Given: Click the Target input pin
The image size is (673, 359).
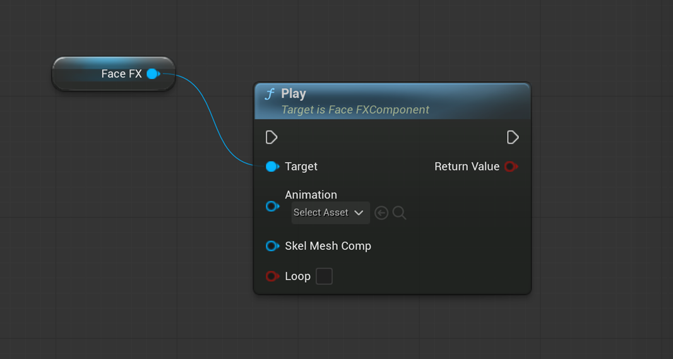Looking at the screenshot, I should click(272, 167).
